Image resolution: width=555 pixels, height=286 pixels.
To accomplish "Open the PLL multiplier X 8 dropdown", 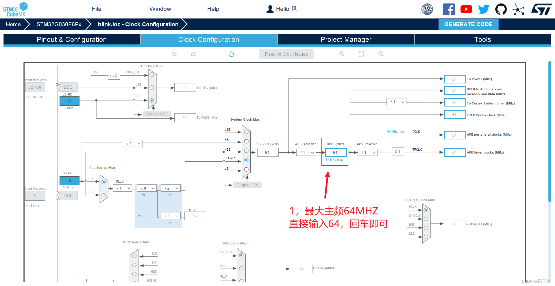I will [147, 188].
